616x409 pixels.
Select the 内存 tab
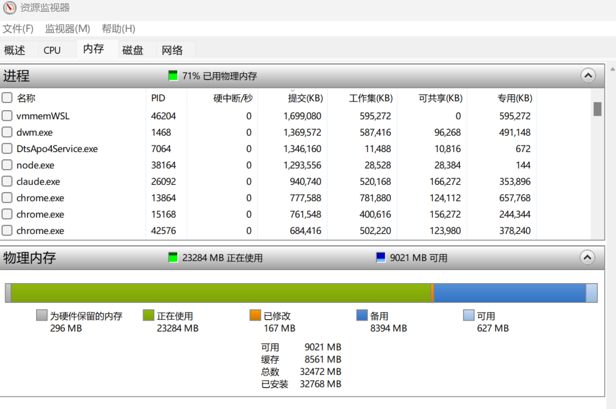93,49
